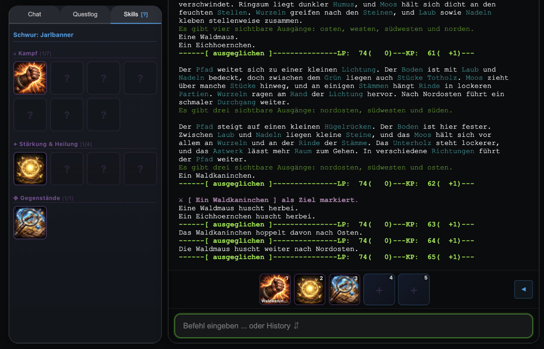
Task: Toggle the Gegenstände section header
Action: coord(40,198)
